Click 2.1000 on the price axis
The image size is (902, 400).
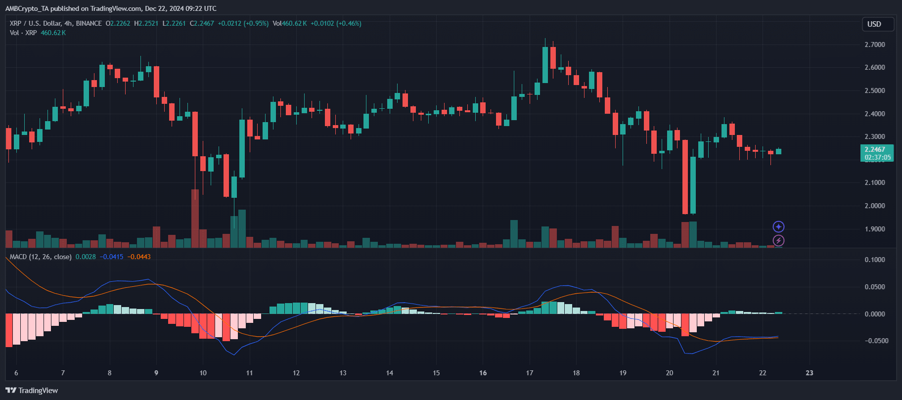[x=875, y=182]
